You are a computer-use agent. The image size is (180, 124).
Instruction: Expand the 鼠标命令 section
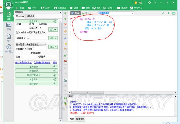pyautogui.click(x=36, y=67)
